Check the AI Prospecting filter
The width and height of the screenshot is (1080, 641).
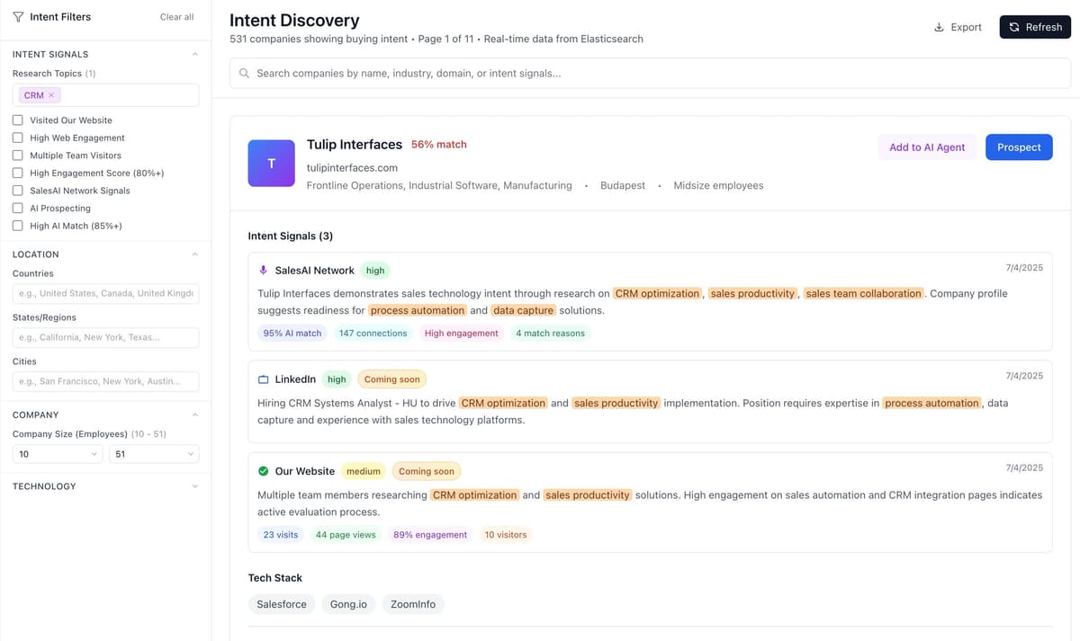coord(17,208)
